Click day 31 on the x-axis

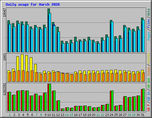[142, 115]
